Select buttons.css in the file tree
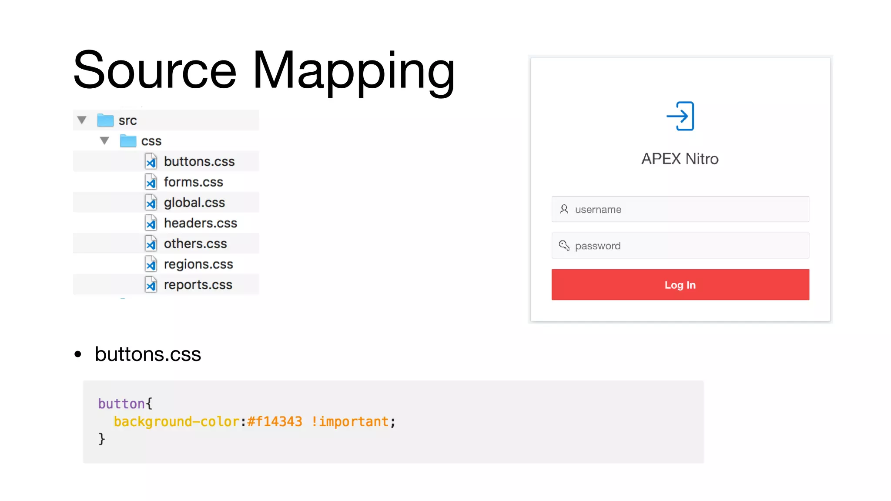 pyautogui.click(x=199, y=161)
